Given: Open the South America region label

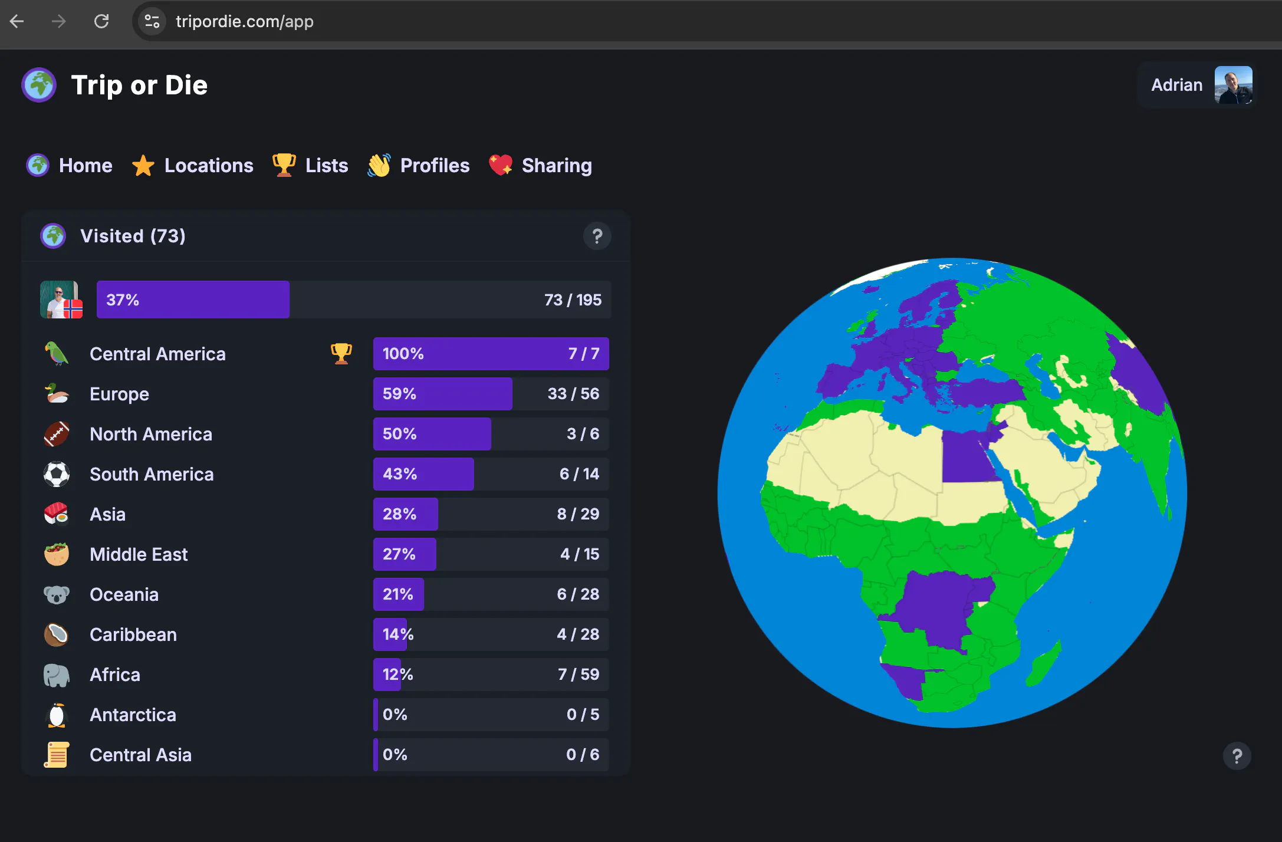Looking at the screenshot, I should click(x=152, y=474).
